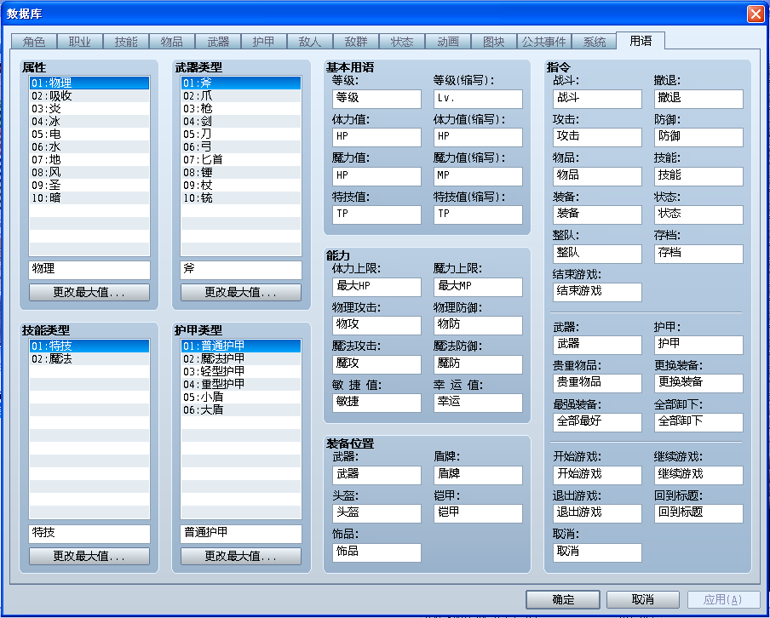Select attribute 02:吸收 in the list
The height and width of the screenshot is (618, 770).
tap(89, 95)
